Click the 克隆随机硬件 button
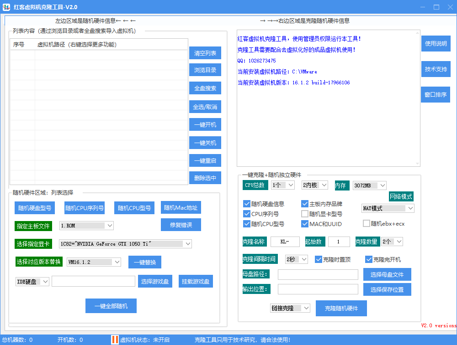The width and height of the screenshot is (457, 345). [x=341, y=308]
